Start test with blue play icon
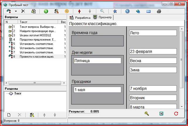Image resolution: width=188 pixels, height=126 pixels. point(128,11)
